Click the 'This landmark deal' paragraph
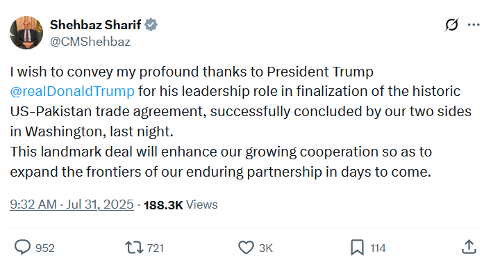 pos(221,162)
